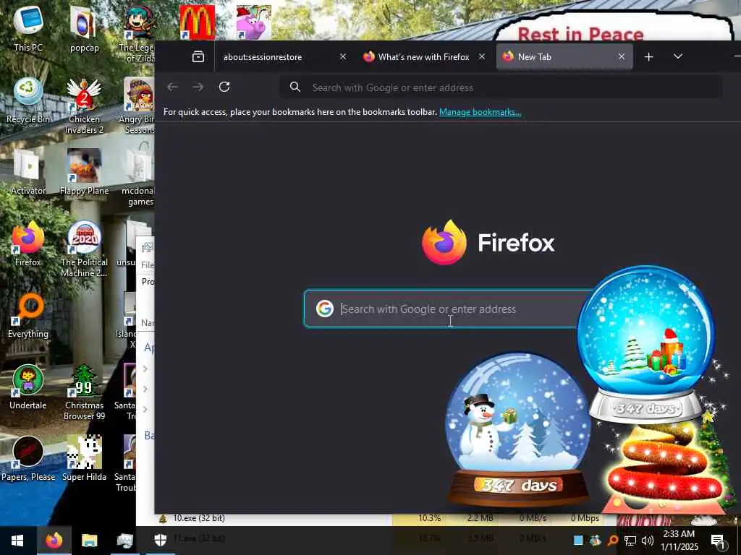Click snowman snow globe countdown widget
Viewport: 741px width, 555px height.
click(x=518, y=429)
